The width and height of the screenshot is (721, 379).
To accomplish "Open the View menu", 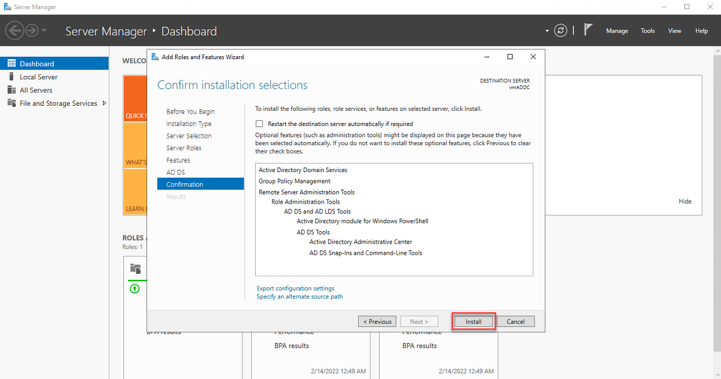I will (x=675, y=31).
